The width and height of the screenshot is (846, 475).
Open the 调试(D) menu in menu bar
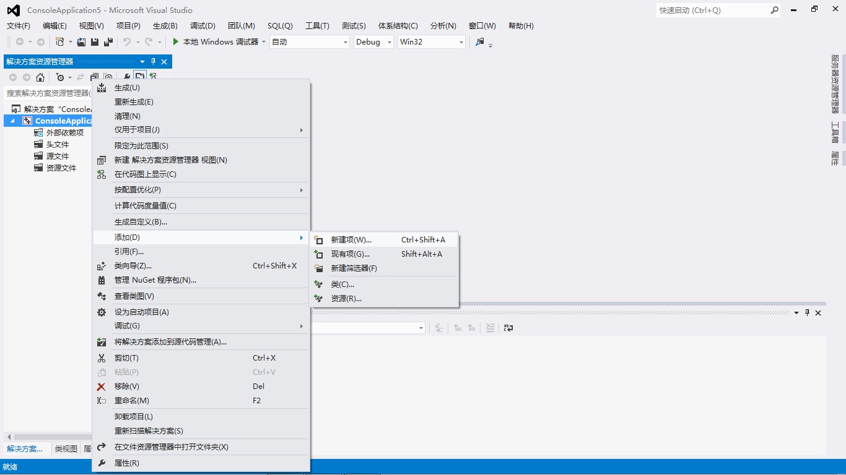(203, 26)
